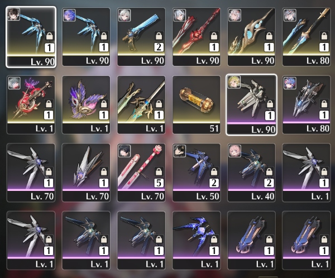Select the silver rectifier at Lv. 70 with a rank 1 badge
Screen dimensions: 335x278
(86, 172)
